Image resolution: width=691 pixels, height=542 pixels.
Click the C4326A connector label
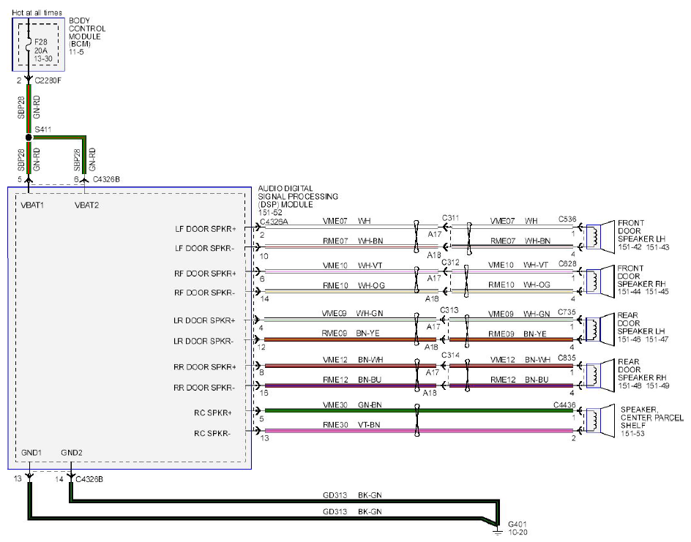point(274,222)
